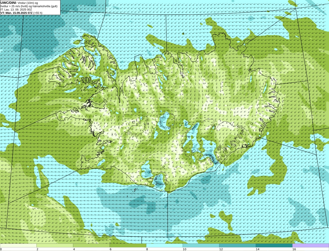Click the scale label "4"
This screenshot has width=329, height=251.
[74, 249]
